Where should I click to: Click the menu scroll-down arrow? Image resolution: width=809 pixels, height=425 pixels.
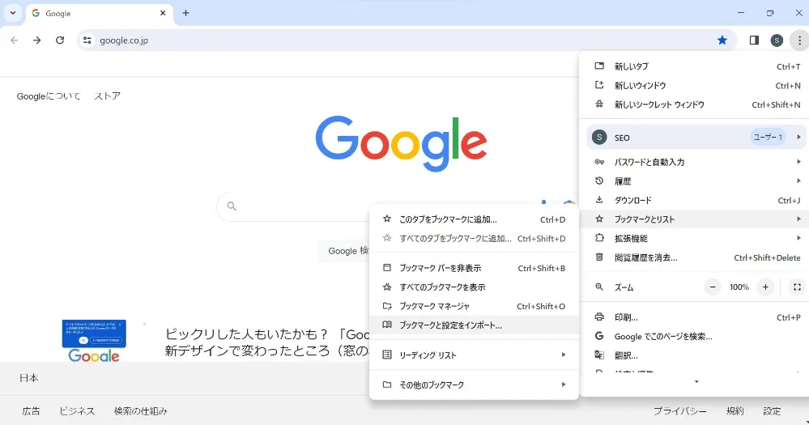[x=696, y=381]
